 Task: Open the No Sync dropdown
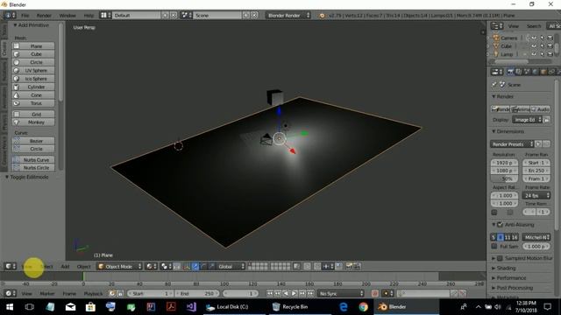pyautogui.click(x=341, y=294)
